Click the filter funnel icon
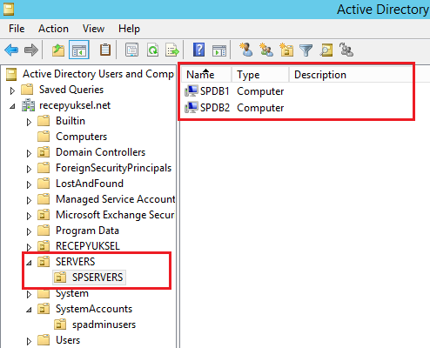The width and height of the screenshot is (430, 348). coord(306,50)
